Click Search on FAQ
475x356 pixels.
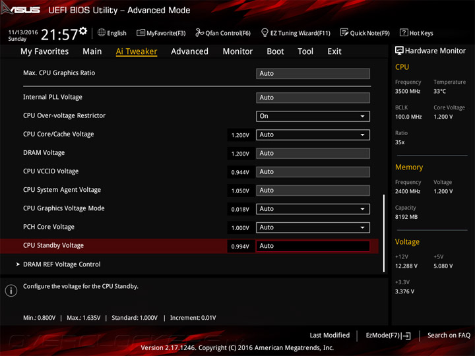click(449, 336)
